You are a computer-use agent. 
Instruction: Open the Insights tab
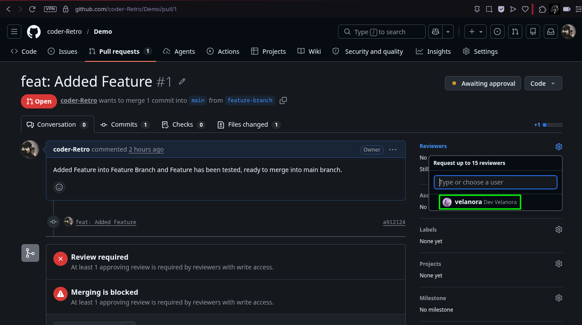(x=433, y=52)
